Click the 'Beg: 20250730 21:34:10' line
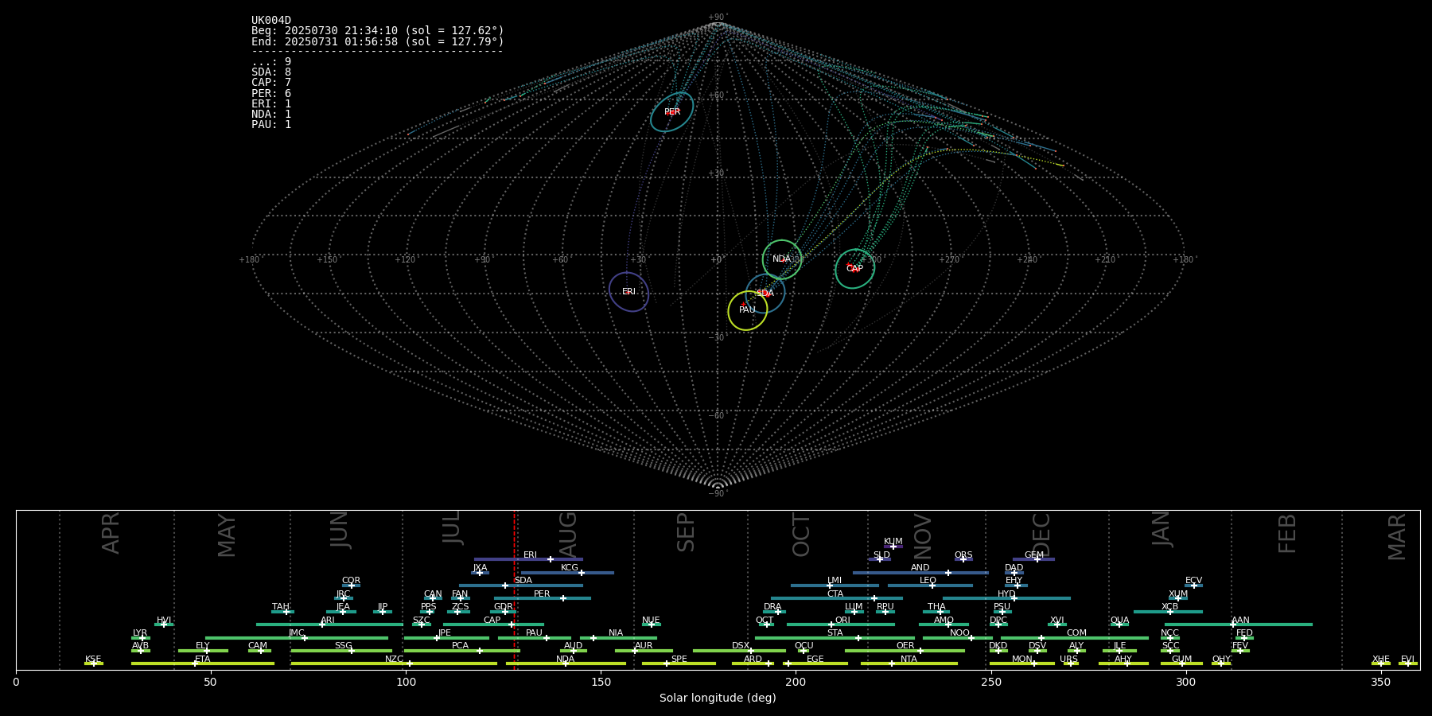This screenshot has width=1432, height=716. (378, 31)
